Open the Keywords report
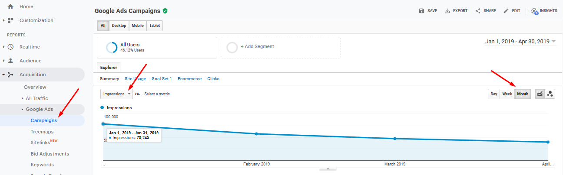The width and height of the screenshot is (563, 175). point(42,165)
